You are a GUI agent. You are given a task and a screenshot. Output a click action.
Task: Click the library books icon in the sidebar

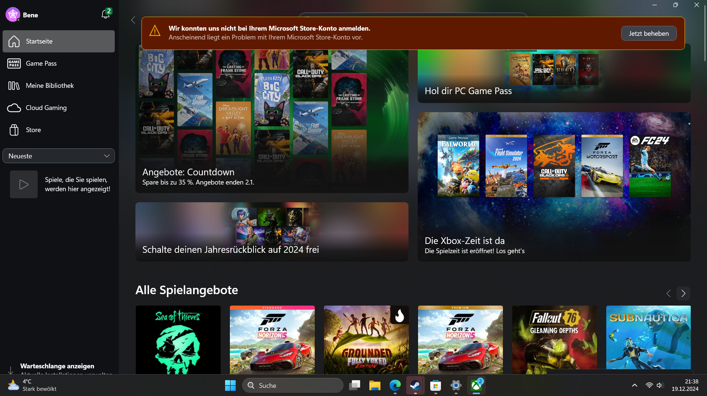tap(14, 86)
